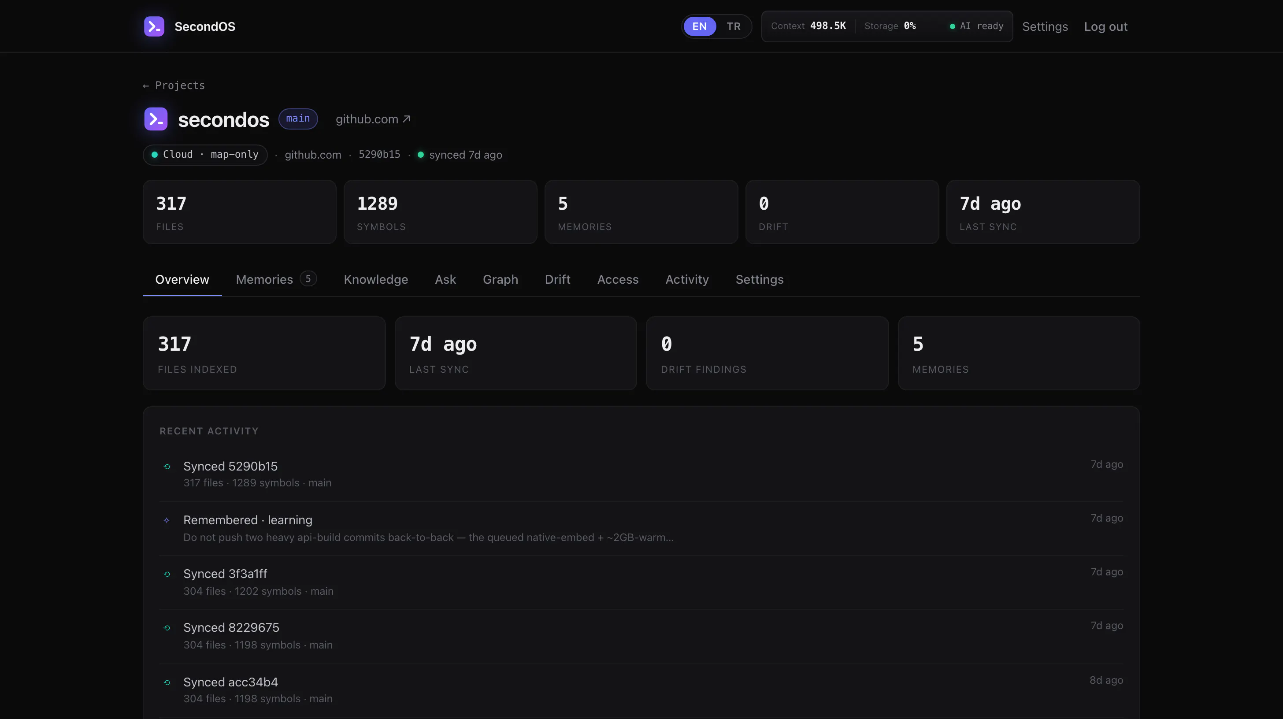
Task: Click sync icon beside Synced 8229675
Action: tap(167, 628)
